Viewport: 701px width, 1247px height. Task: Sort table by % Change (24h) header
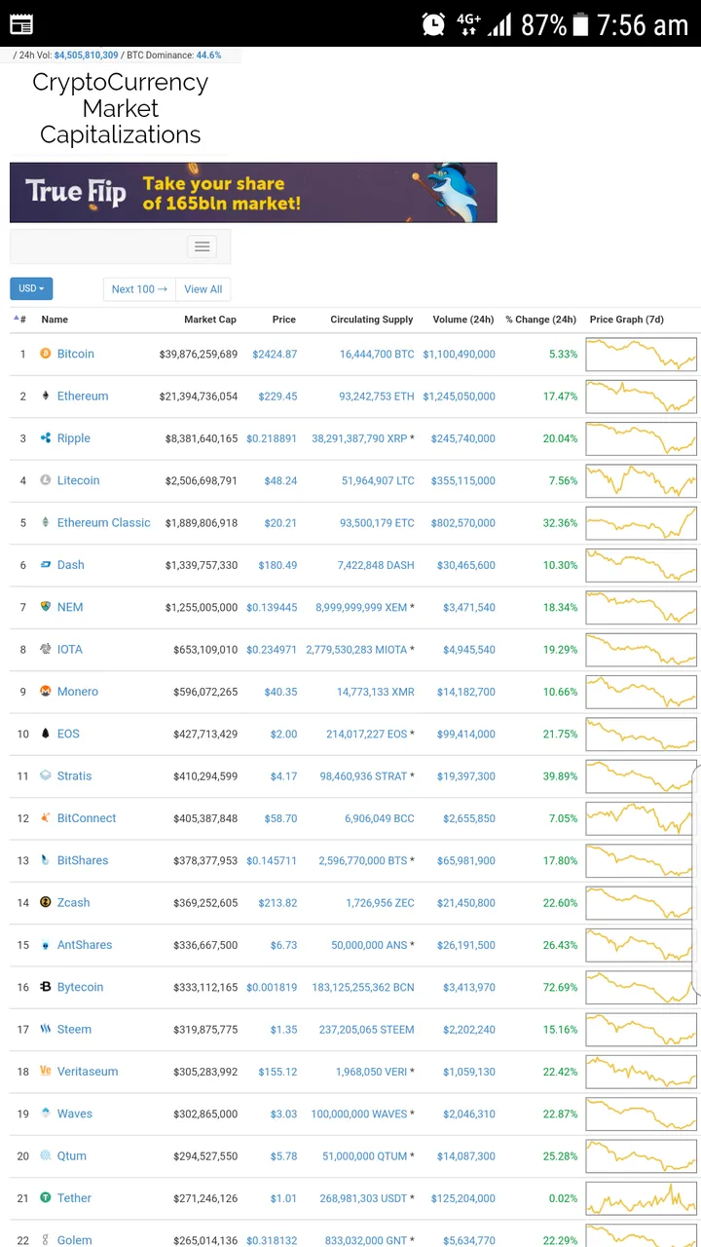click(540, 320)
